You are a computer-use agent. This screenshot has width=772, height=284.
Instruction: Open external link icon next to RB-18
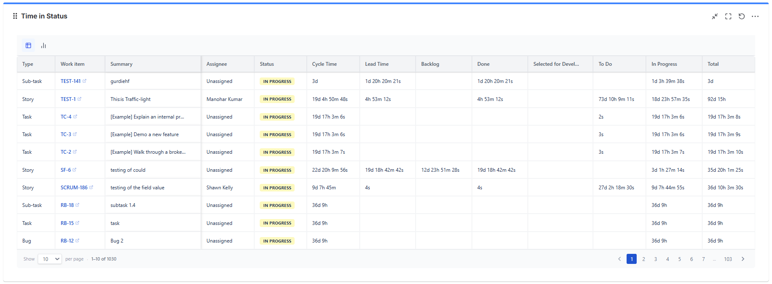coord(77,205)
